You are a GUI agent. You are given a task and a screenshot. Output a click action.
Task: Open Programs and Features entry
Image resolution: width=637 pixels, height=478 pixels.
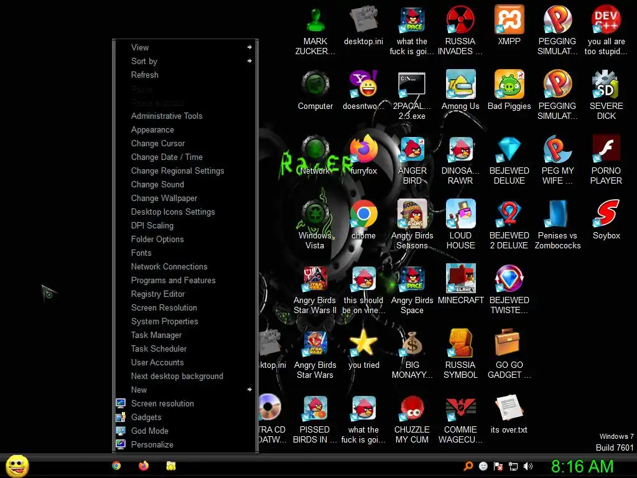click(x=187, y=280)
